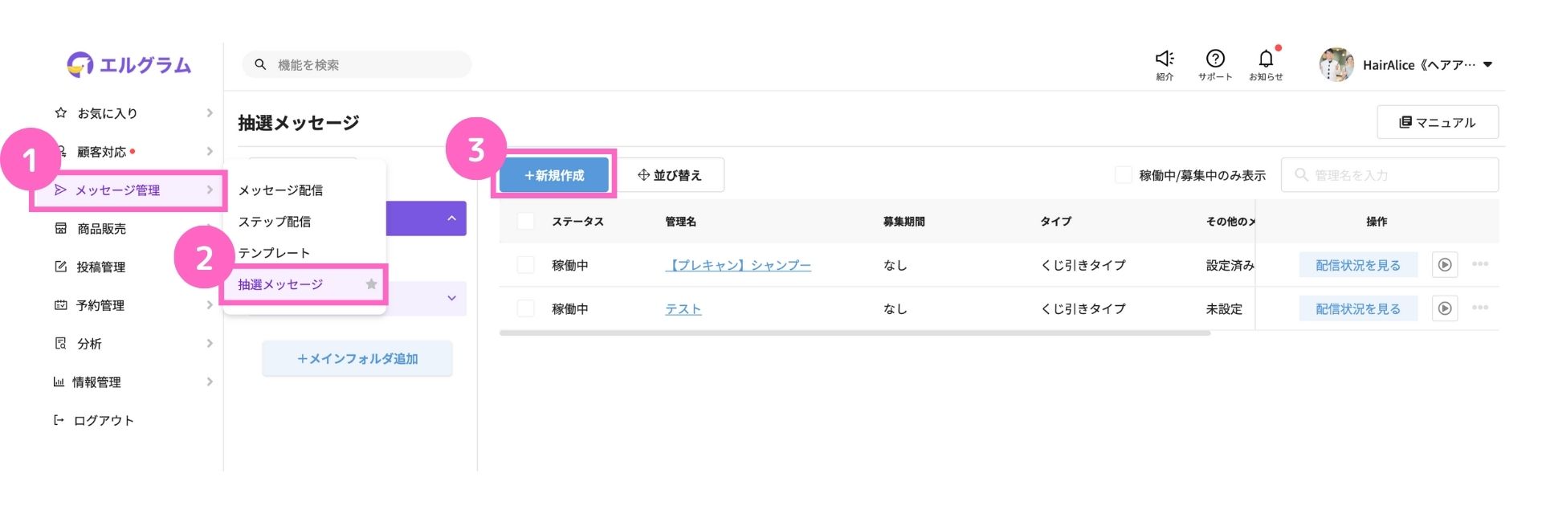The height and width of the screenshot is (514, 1542).
Task: Click the play icon in シャンプー row
Action: click(1445, 265)
